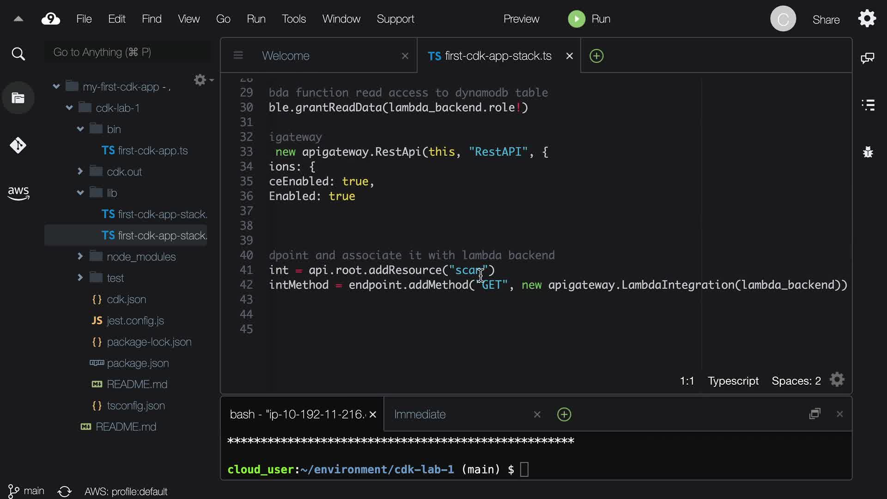Open the search panel magnifier icon

18,54
